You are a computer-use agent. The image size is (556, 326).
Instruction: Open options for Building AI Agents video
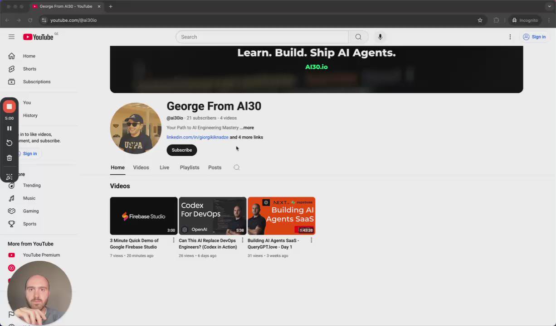click(311, 240)
